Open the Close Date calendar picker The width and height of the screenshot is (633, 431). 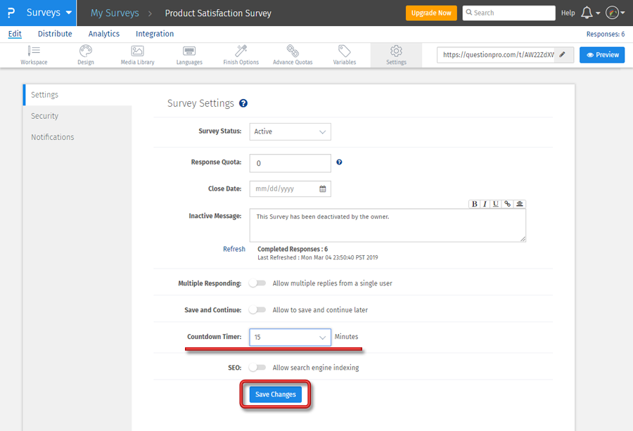coord(322,188)
